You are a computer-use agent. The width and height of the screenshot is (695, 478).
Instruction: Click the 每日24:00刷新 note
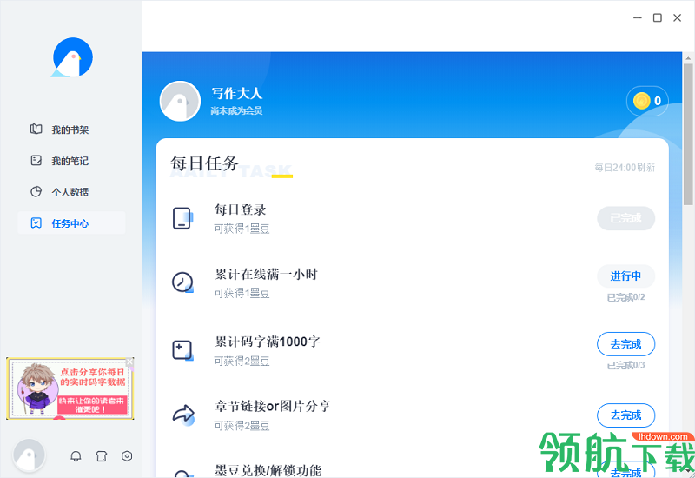click(625, 168)
